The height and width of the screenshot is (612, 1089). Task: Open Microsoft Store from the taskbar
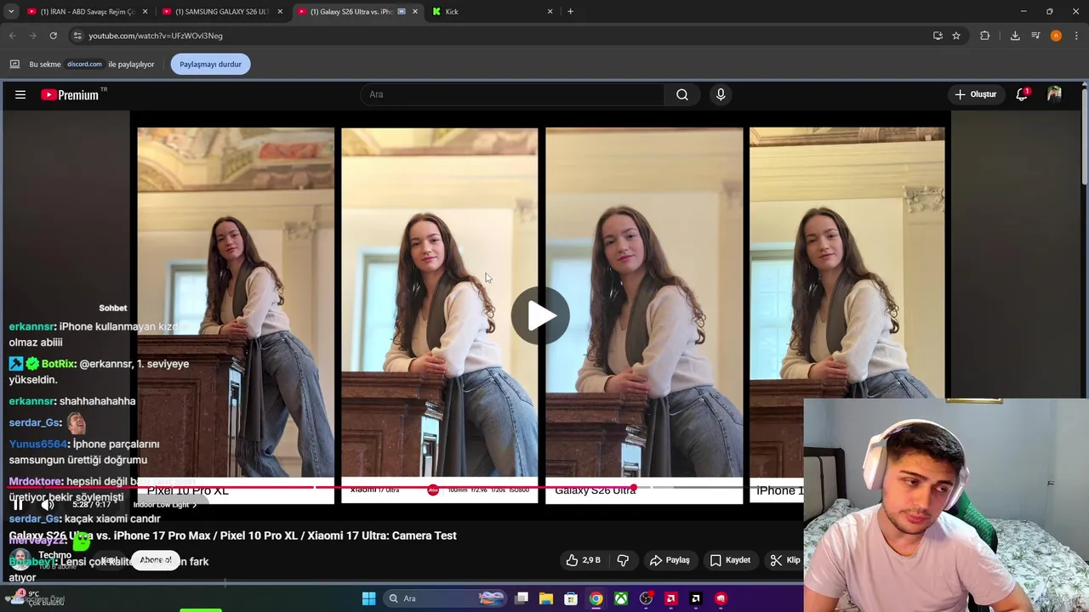(x=571, y=598)
